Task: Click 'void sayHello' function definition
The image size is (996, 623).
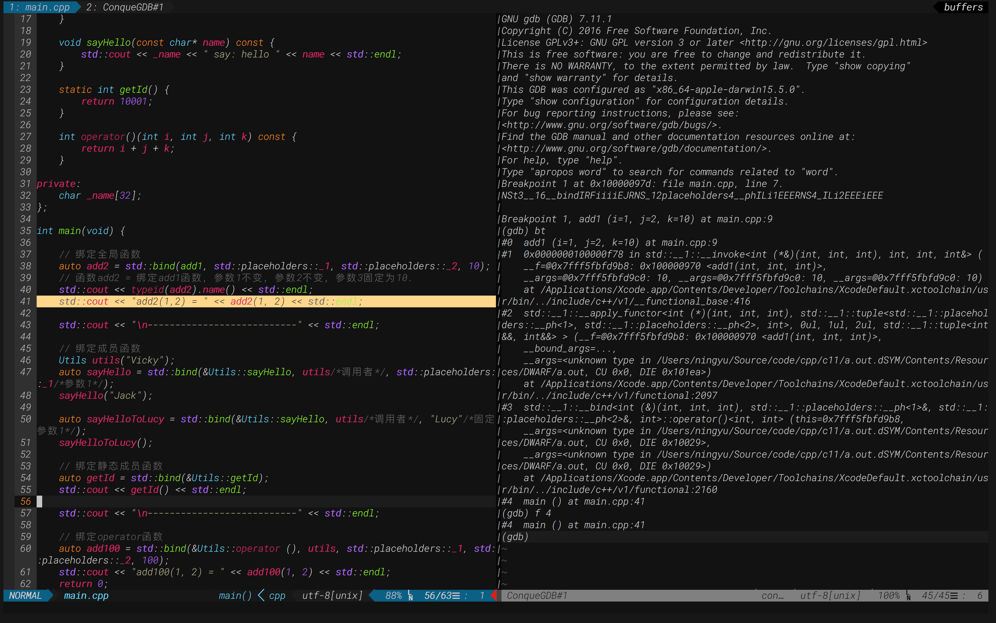Action: point(166,43)
